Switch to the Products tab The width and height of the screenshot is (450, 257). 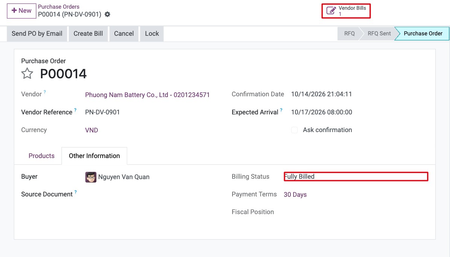point(41,156)
